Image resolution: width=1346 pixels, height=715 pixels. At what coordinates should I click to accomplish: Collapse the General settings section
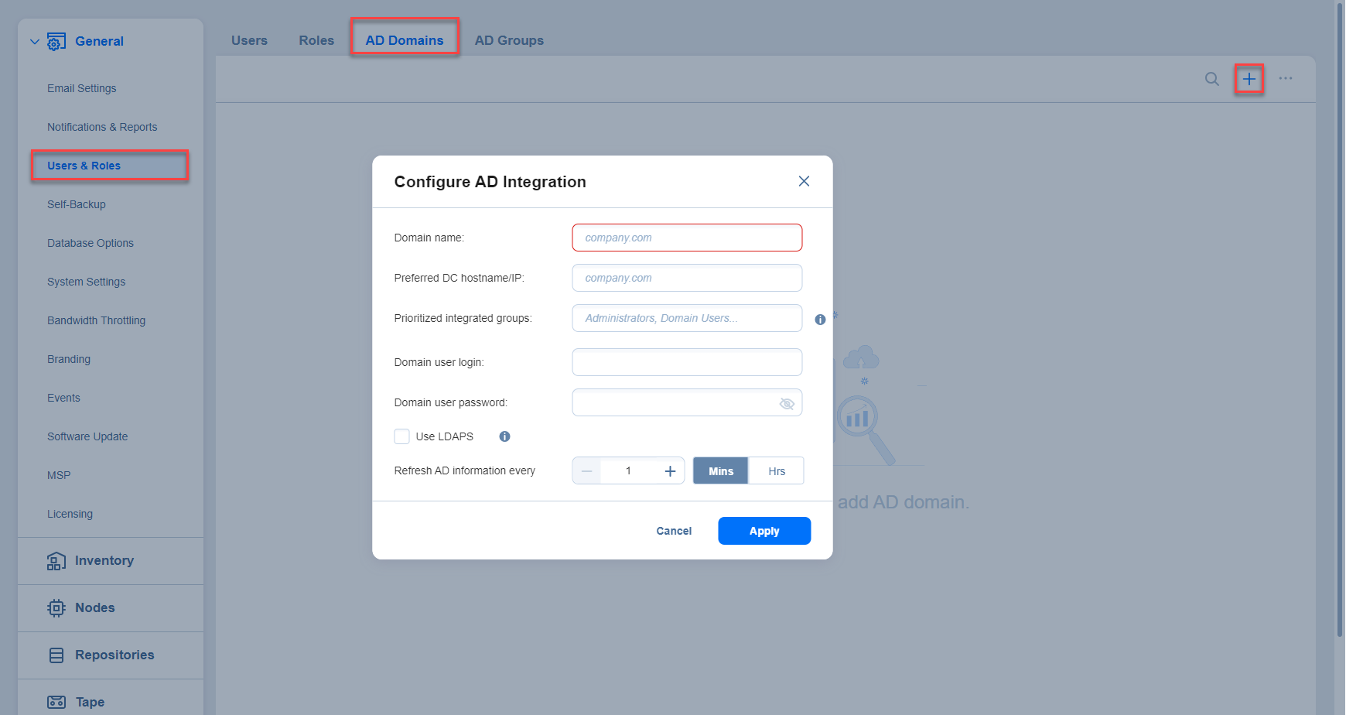[34, 40]
